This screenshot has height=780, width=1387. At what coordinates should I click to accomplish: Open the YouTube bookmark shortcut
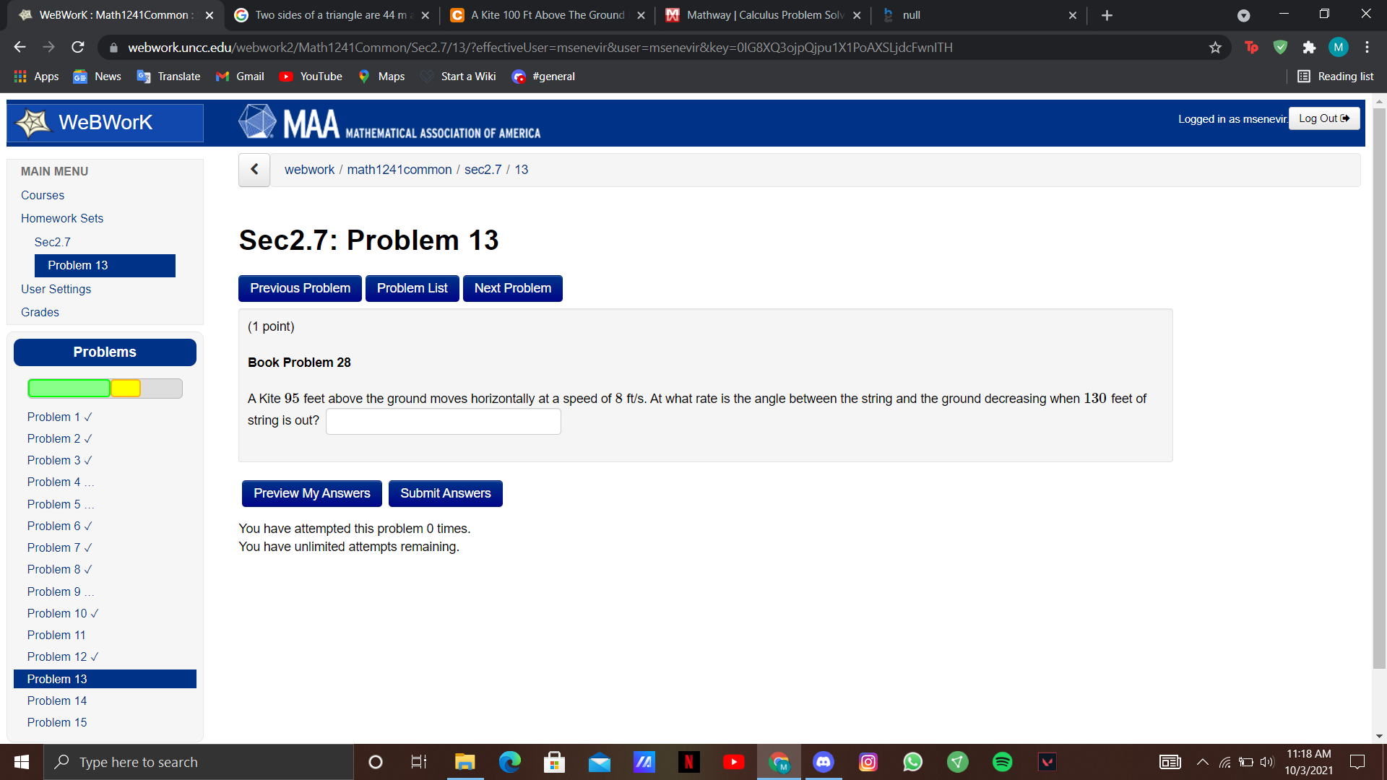tap(311, 76)
